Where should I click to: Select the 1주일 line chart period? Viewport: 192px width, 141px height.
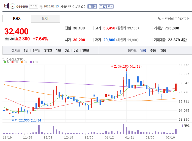(x=36, y=50)
